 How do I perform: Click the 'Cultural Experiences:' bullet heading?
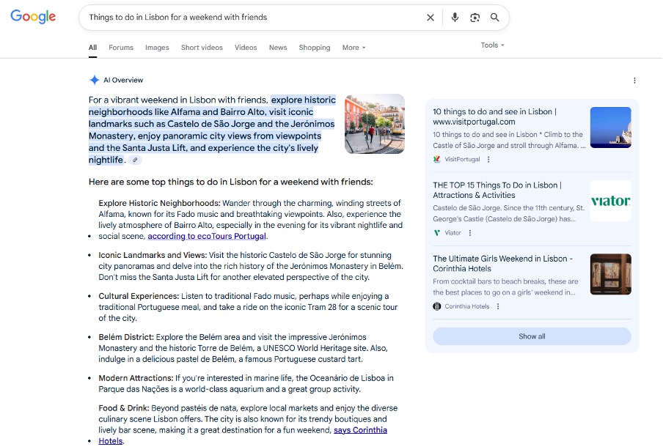[139, 296]
